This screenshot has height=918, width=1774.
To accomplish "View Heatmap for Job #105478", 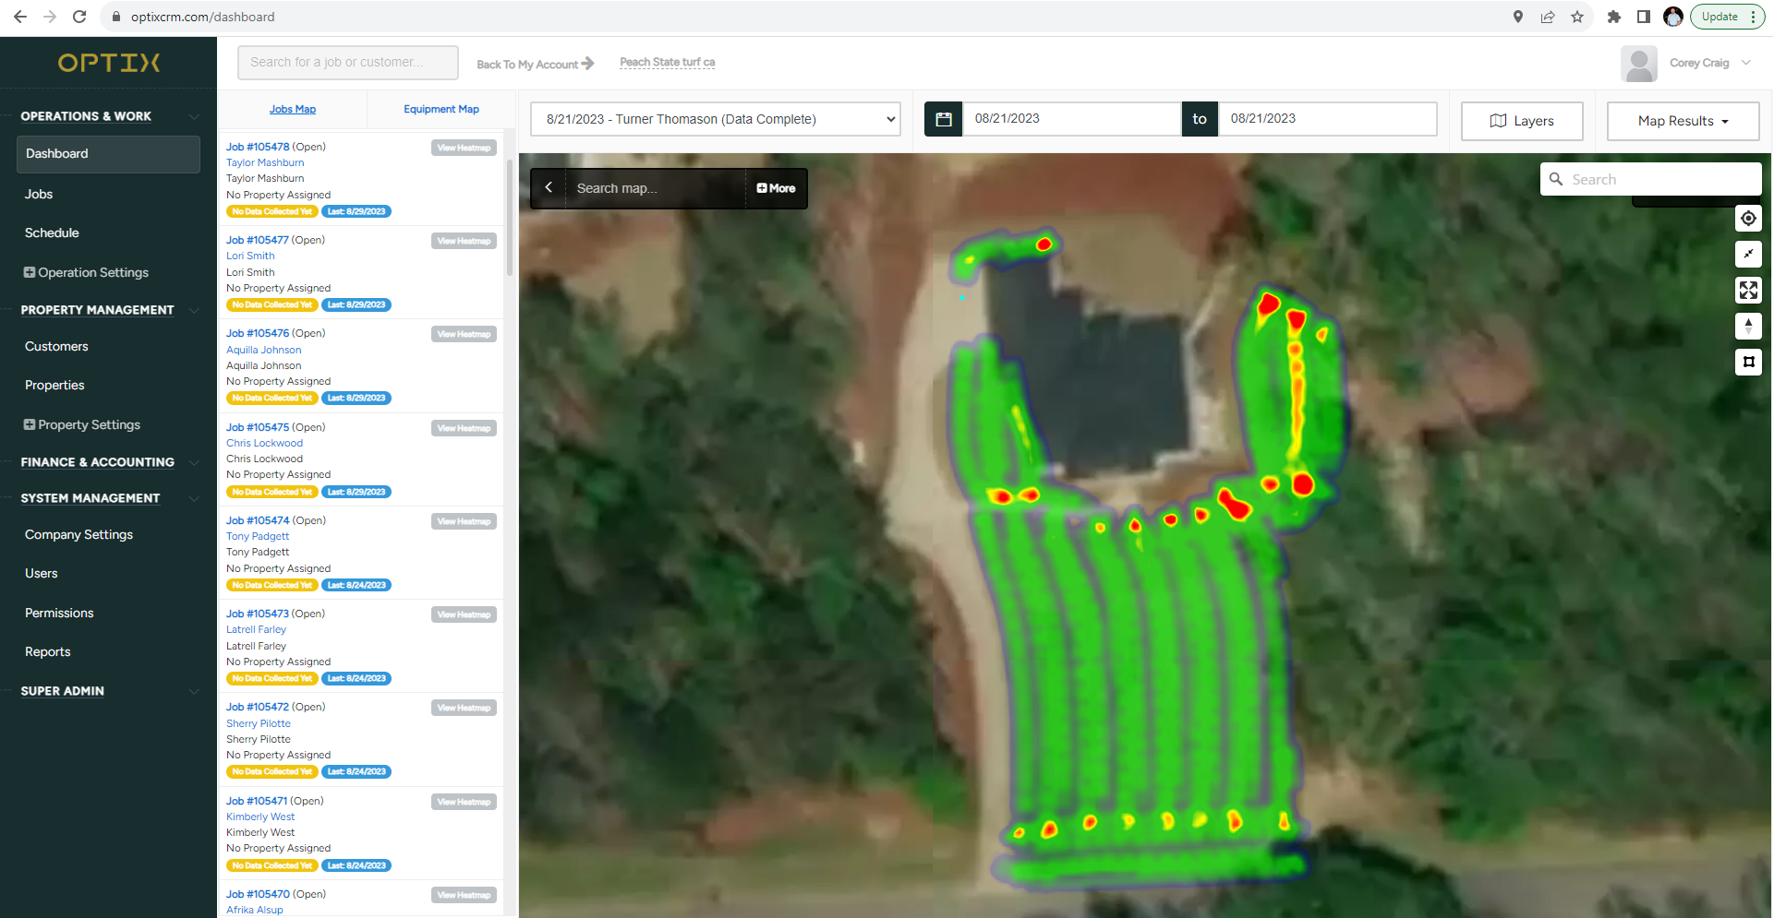I will pos(464,148).
